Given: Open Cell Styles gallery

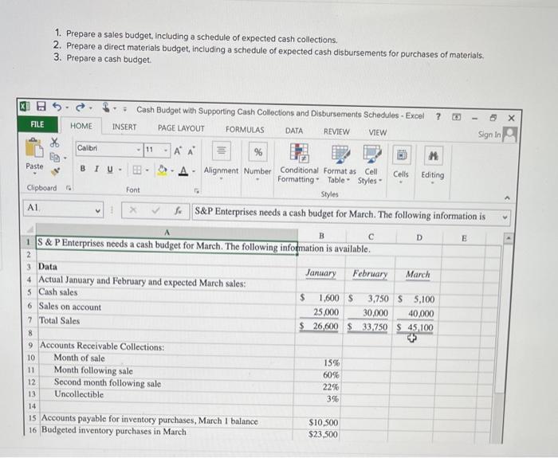Looking at the screenshot, I should (371, 166).
